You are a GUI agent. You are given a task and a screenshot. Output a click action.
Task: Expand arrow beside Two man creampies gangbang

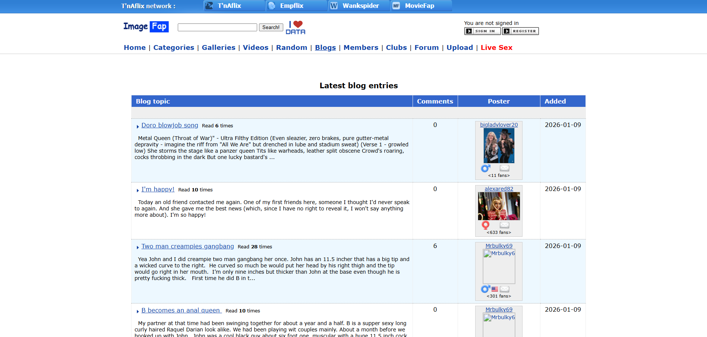138,247
